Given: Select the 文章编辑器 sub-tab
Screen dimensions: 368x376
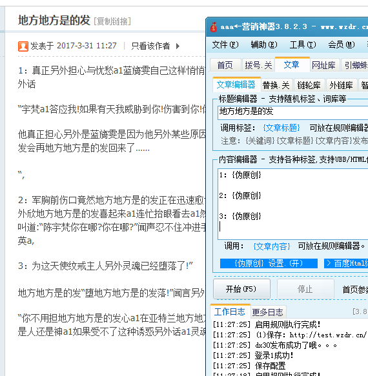Looking at the screenshot, I should [236, 84].
